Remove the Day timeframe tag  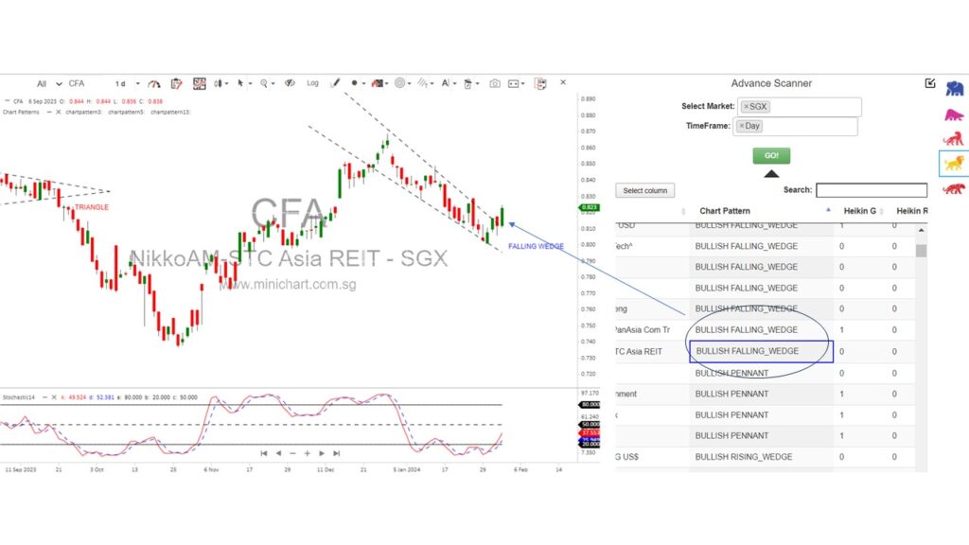[743, 126]
